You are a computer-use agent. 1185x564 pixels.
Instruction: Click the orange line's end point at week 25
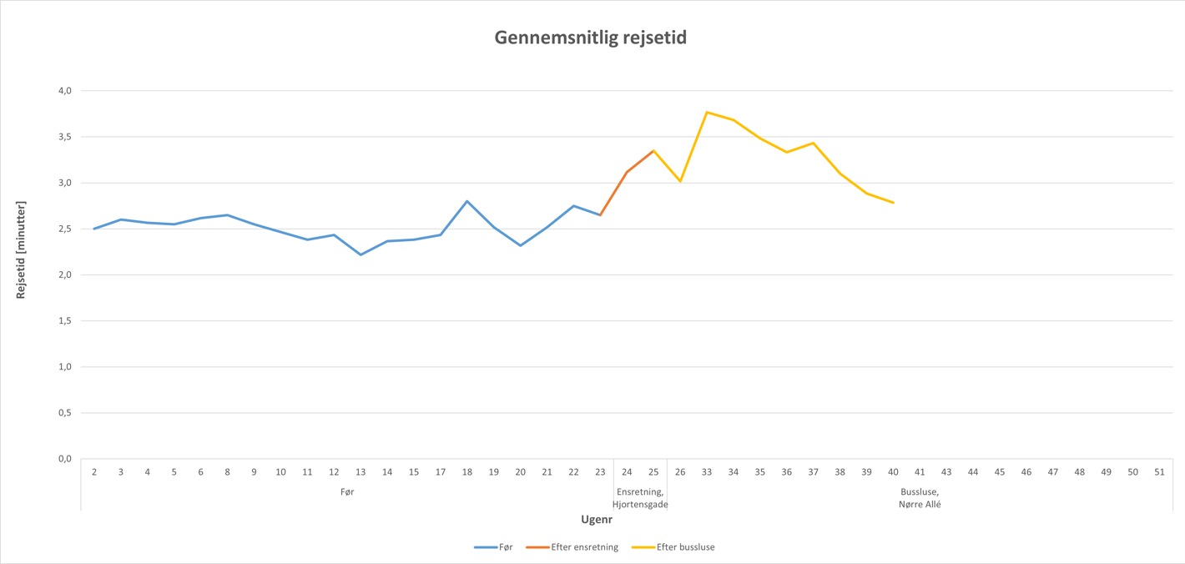click(653, 151)
